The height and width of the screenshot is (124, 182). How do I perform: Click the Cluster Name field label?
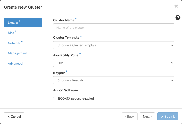click(x=64, y=20)
